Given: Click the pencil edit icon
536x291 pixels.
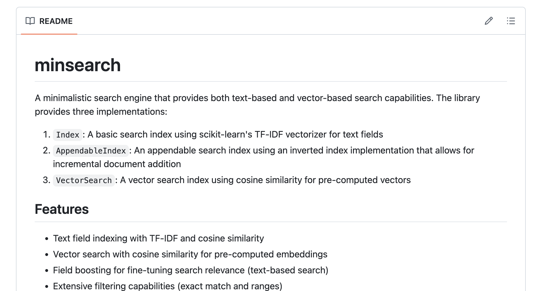Looking at the screenshot, I should pos(488,21).
